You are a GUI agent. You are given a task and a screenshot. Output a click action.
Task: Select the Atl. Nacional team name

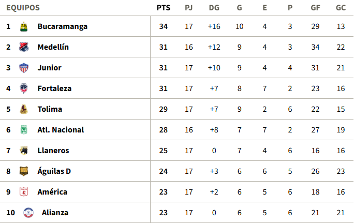(61, 130)
